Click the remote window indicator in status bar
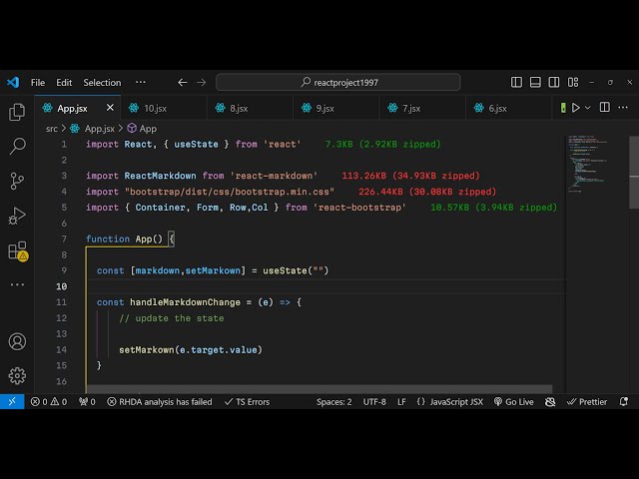The image size is (639, 479). (11, 401)
